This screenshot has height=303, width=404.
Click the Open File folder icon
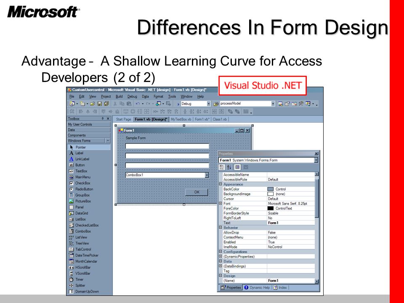tap(93, 104)
